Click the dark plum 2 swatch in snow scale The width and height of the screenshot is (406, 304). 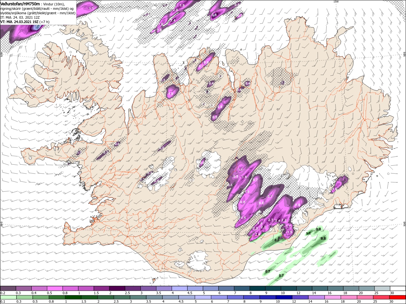[x=117, y=288]
